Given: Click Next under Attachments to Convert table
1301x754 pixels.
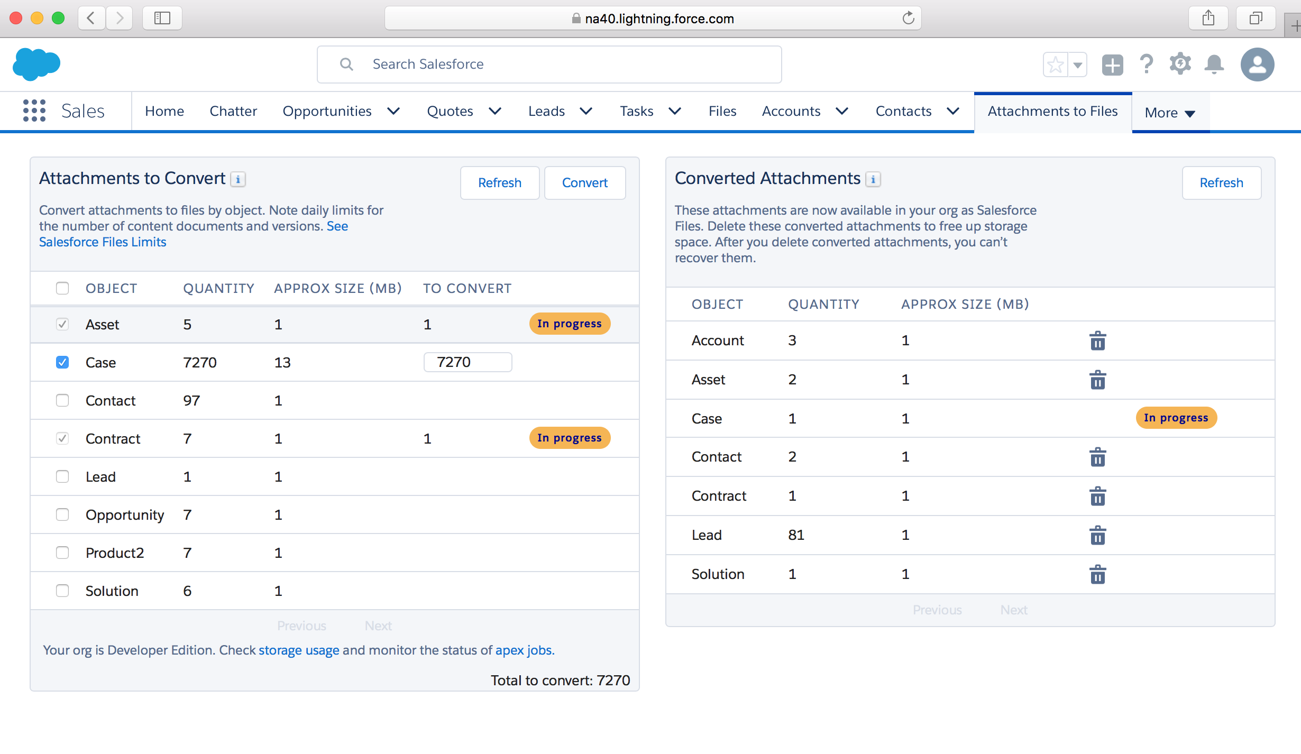Looking at the screenshot, I should tap(378, 626).
